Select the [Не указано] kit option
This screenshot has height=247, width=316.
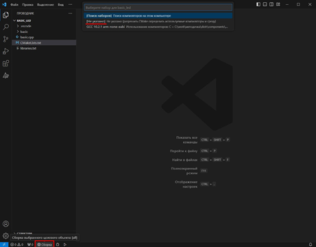pyautogui.click(x=158, y=21)
